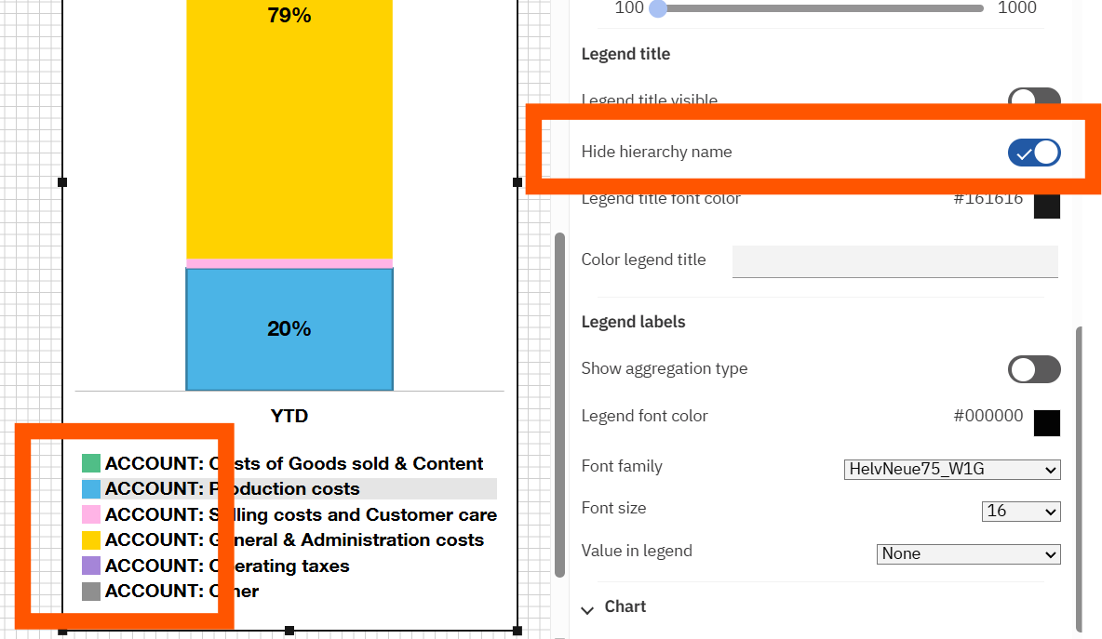Click purple Operating taxes legend icon
This screenshot has height=639, width=1102.
pyautogui.click(x=91, y=566)
